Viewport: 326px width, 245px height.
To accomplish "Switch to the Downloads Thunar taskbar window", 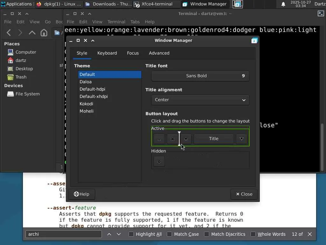I will click(108, 4).
